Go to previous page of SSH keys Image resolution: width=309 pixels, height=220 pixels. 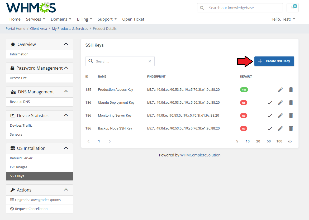pos(89,141)
